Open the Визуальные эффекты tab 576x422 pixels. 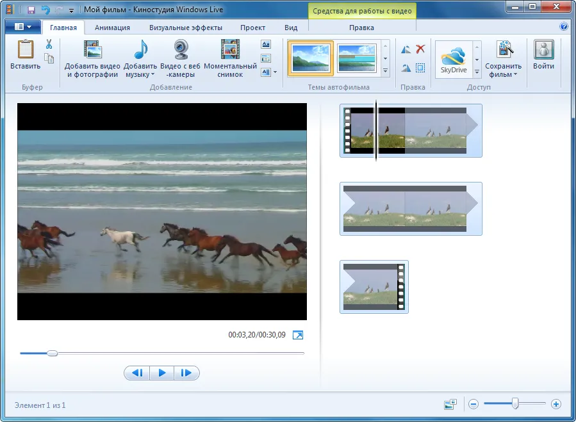tap(186, 28)
